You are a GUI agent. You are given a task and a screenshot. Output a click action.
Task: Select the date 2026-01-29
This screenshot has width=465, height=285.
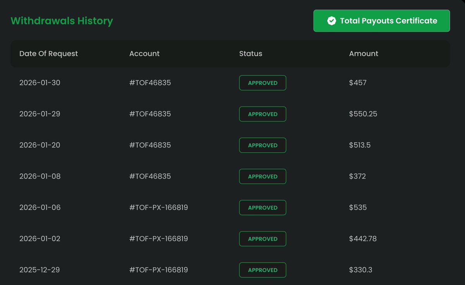tap(40, 114)
